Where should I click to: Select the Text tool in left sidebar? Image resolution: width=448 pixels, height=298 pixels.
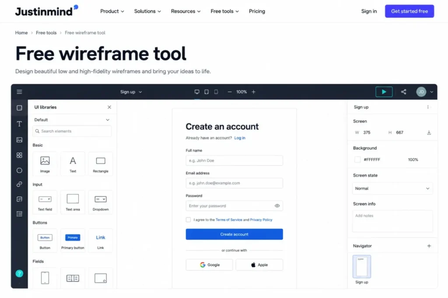[19, 124]
